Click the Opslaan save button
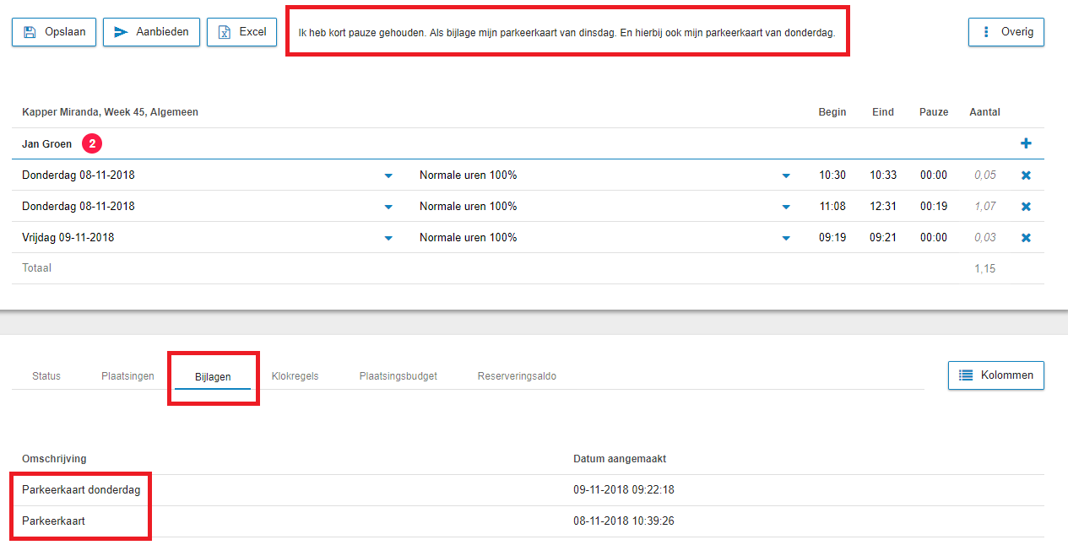 pos(54,32)
